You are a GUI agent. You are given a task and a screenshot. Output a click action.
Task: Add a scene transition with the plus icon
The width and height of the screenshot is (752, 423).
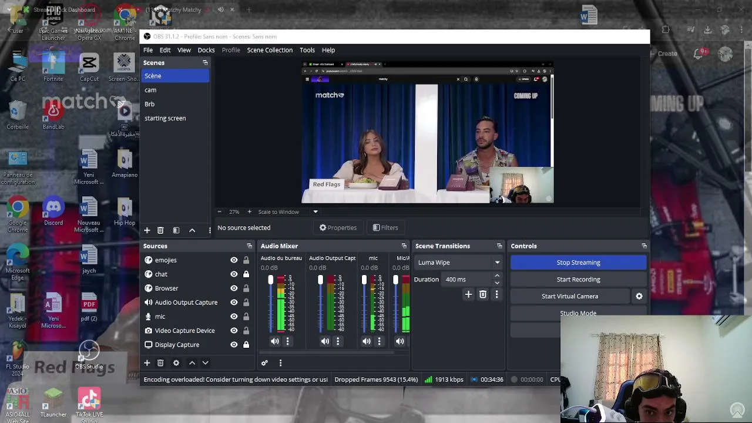(x=468, y=294)
